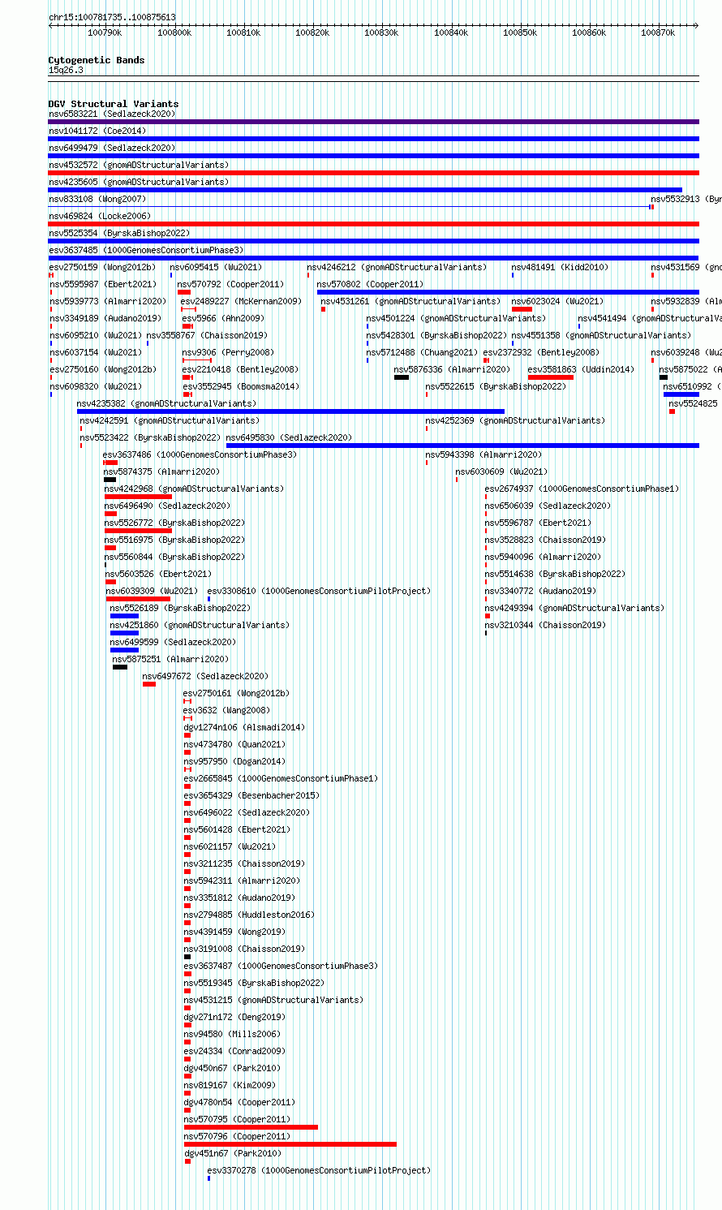Select nsv6030609 (Wu2021) label
The height and width of the screenshot is (1210, 722).
click(x=501, y=472)
